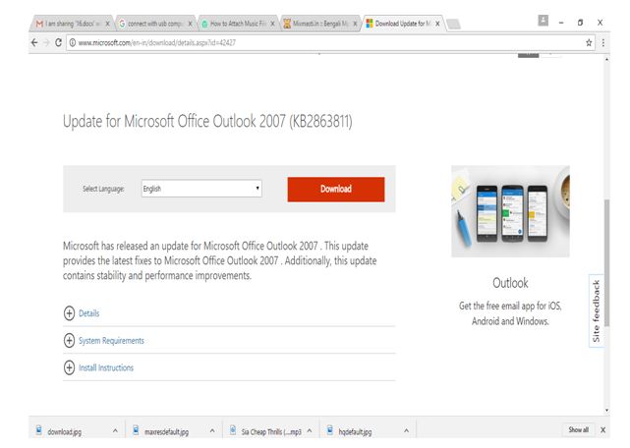Close the 'How to Attach Music' tab
Viewport: 630px width, 448px height.
(273, 24)
